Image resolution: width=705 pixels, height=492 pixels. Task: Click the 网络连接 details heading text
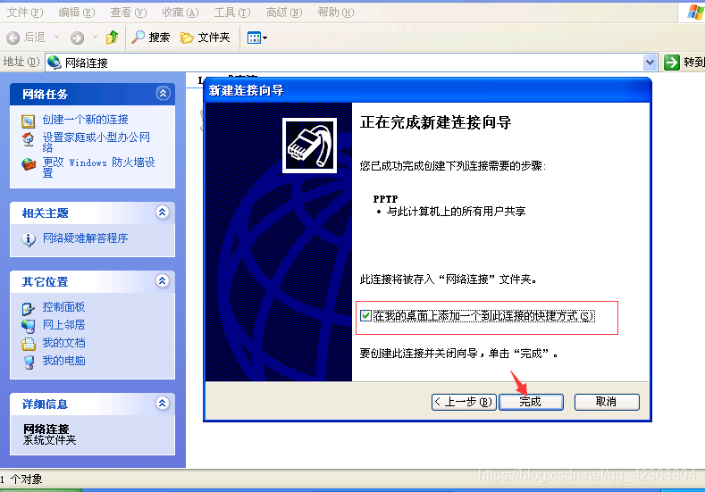coord(46,429)
